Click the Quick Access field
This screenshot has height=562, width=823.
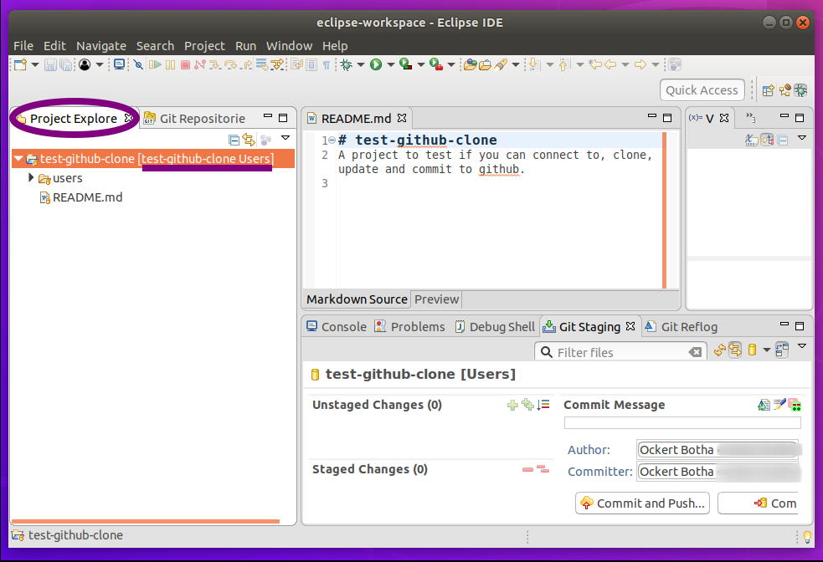(x=702, y=90)
